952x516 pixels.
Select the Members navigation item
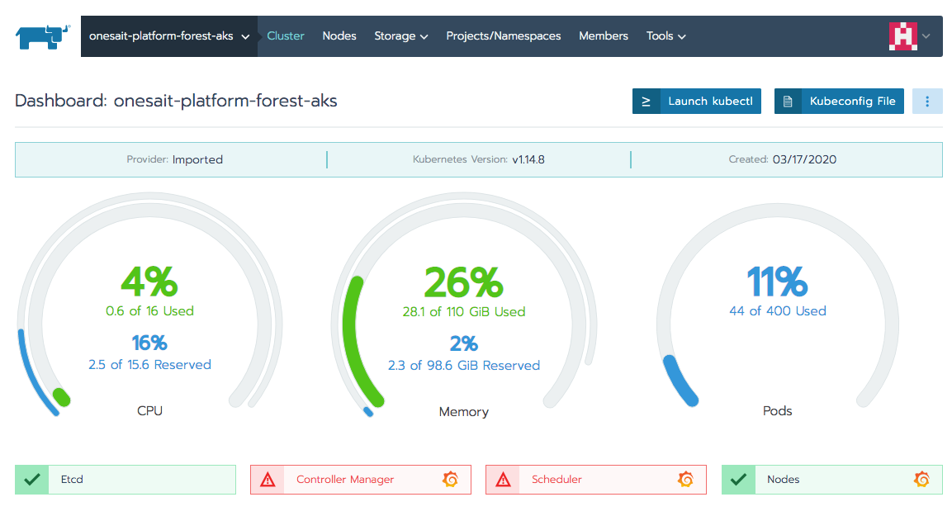pos(604,36)
